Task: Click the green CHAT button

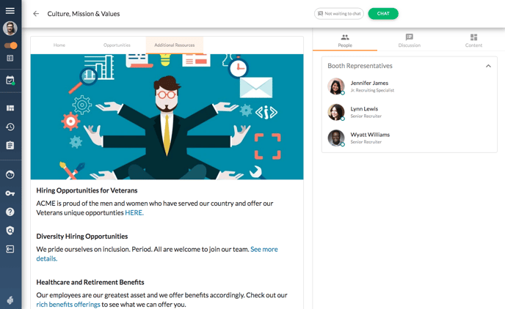Action: (x=383, y=13)
